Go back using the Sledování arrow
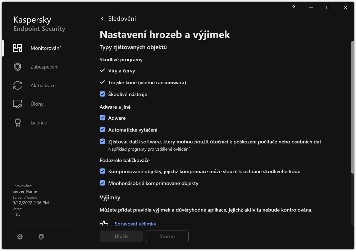356x251 pixels. 102,18
